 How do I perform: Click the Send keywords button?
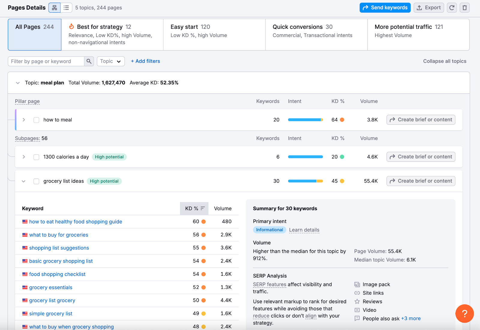pyautogui.click(x=385, y=8)
